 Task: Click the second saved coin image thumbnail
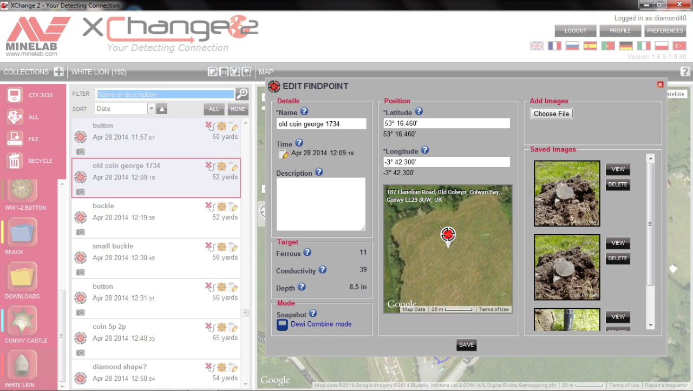pos(567,267)
